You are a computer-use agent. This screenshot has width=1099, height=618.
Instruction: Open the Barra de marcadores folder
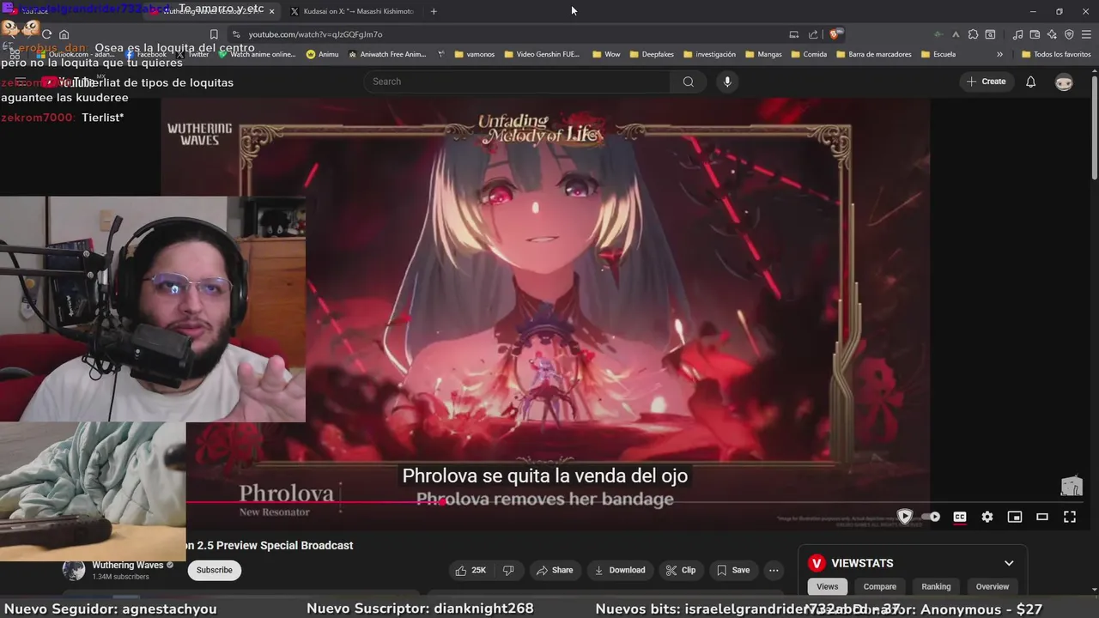[873, 54]
